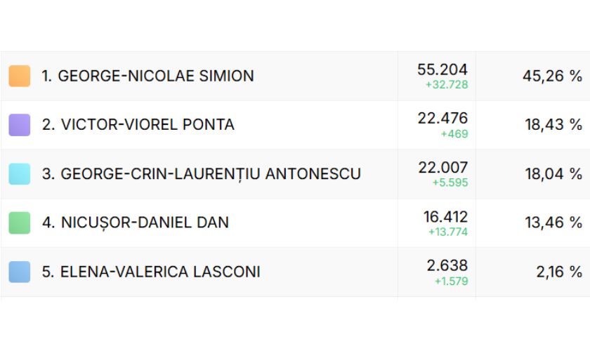Open George-Crin-Laurențiu Antonescu's entry
590x351 pixels.
pyautogui.click(x=201, y=173)
